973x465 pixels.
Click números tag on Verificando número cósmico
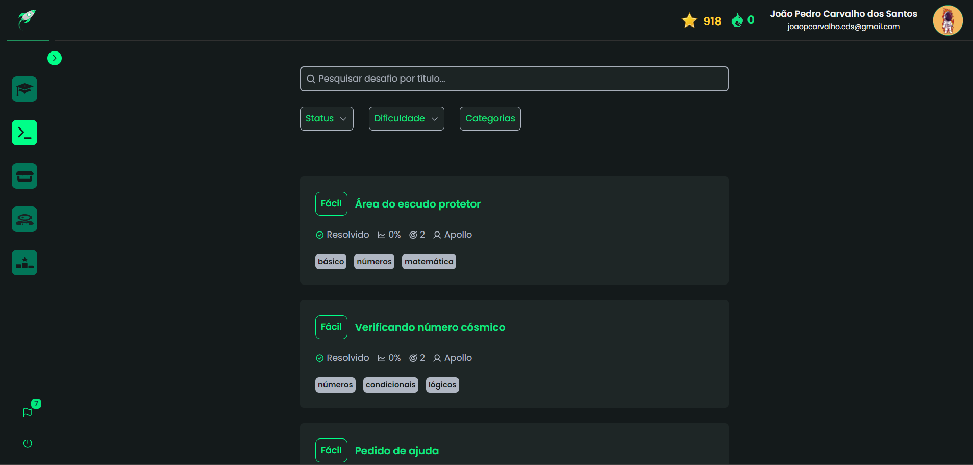(x=335, y=385)
